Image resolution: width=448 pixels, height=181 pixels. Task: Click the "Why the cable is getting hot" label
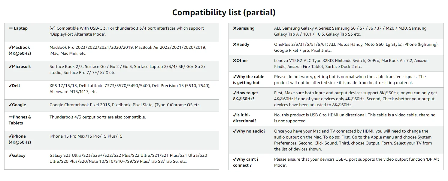[x=248, y=80]
